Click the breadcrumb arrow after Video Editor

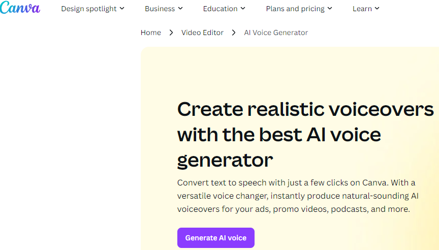click(x=234, y=33)
